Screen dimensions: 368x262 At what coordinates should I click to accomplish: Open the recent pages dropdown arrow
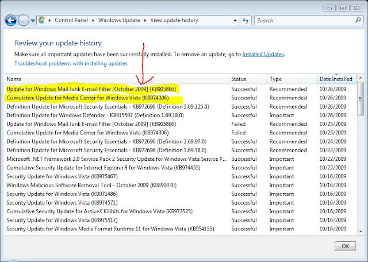[x=33, y=21]
